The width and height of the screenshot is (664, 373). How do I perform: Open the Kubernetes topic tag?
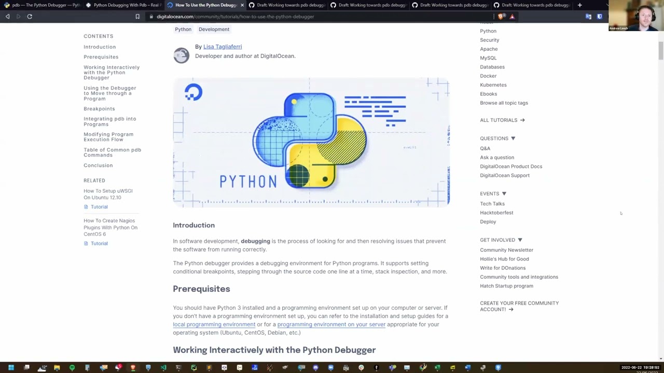pyautogui.click(x=493, y=85)
